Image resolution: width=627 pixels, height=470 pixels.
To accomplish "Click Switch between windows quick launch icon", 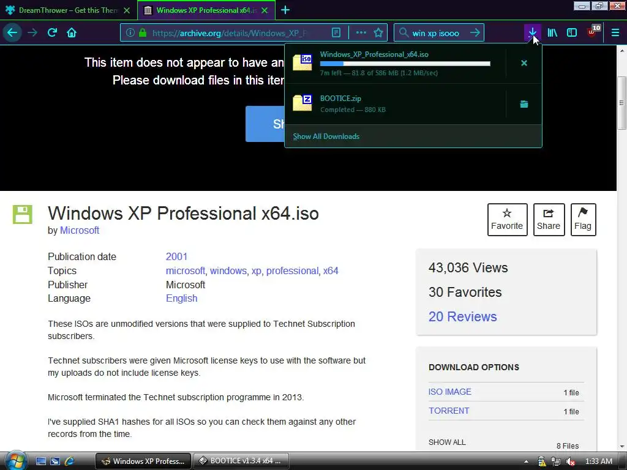I will point(54,461).
